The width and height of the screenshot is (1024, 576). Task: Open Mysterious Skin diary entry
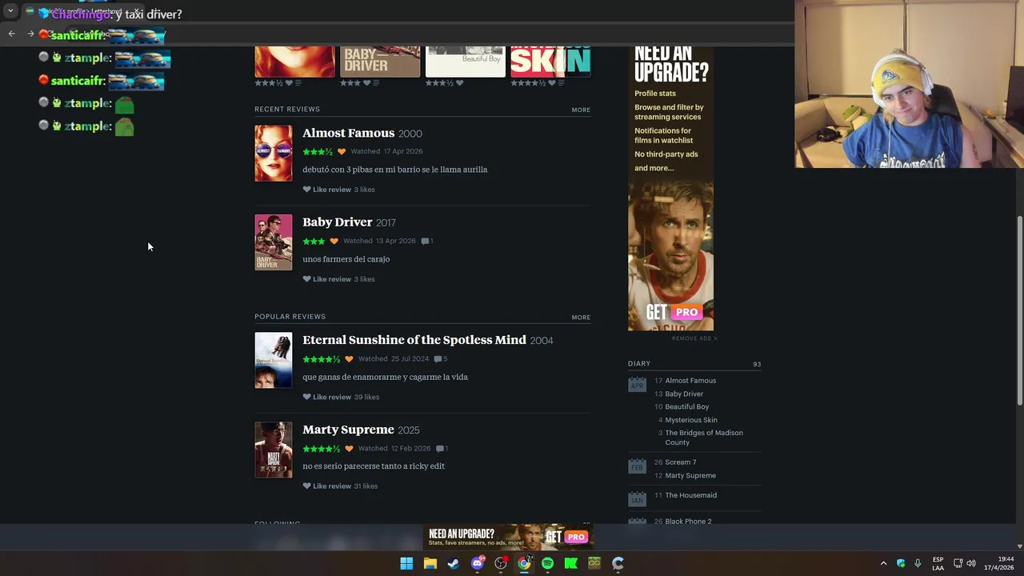coord(691,420)
